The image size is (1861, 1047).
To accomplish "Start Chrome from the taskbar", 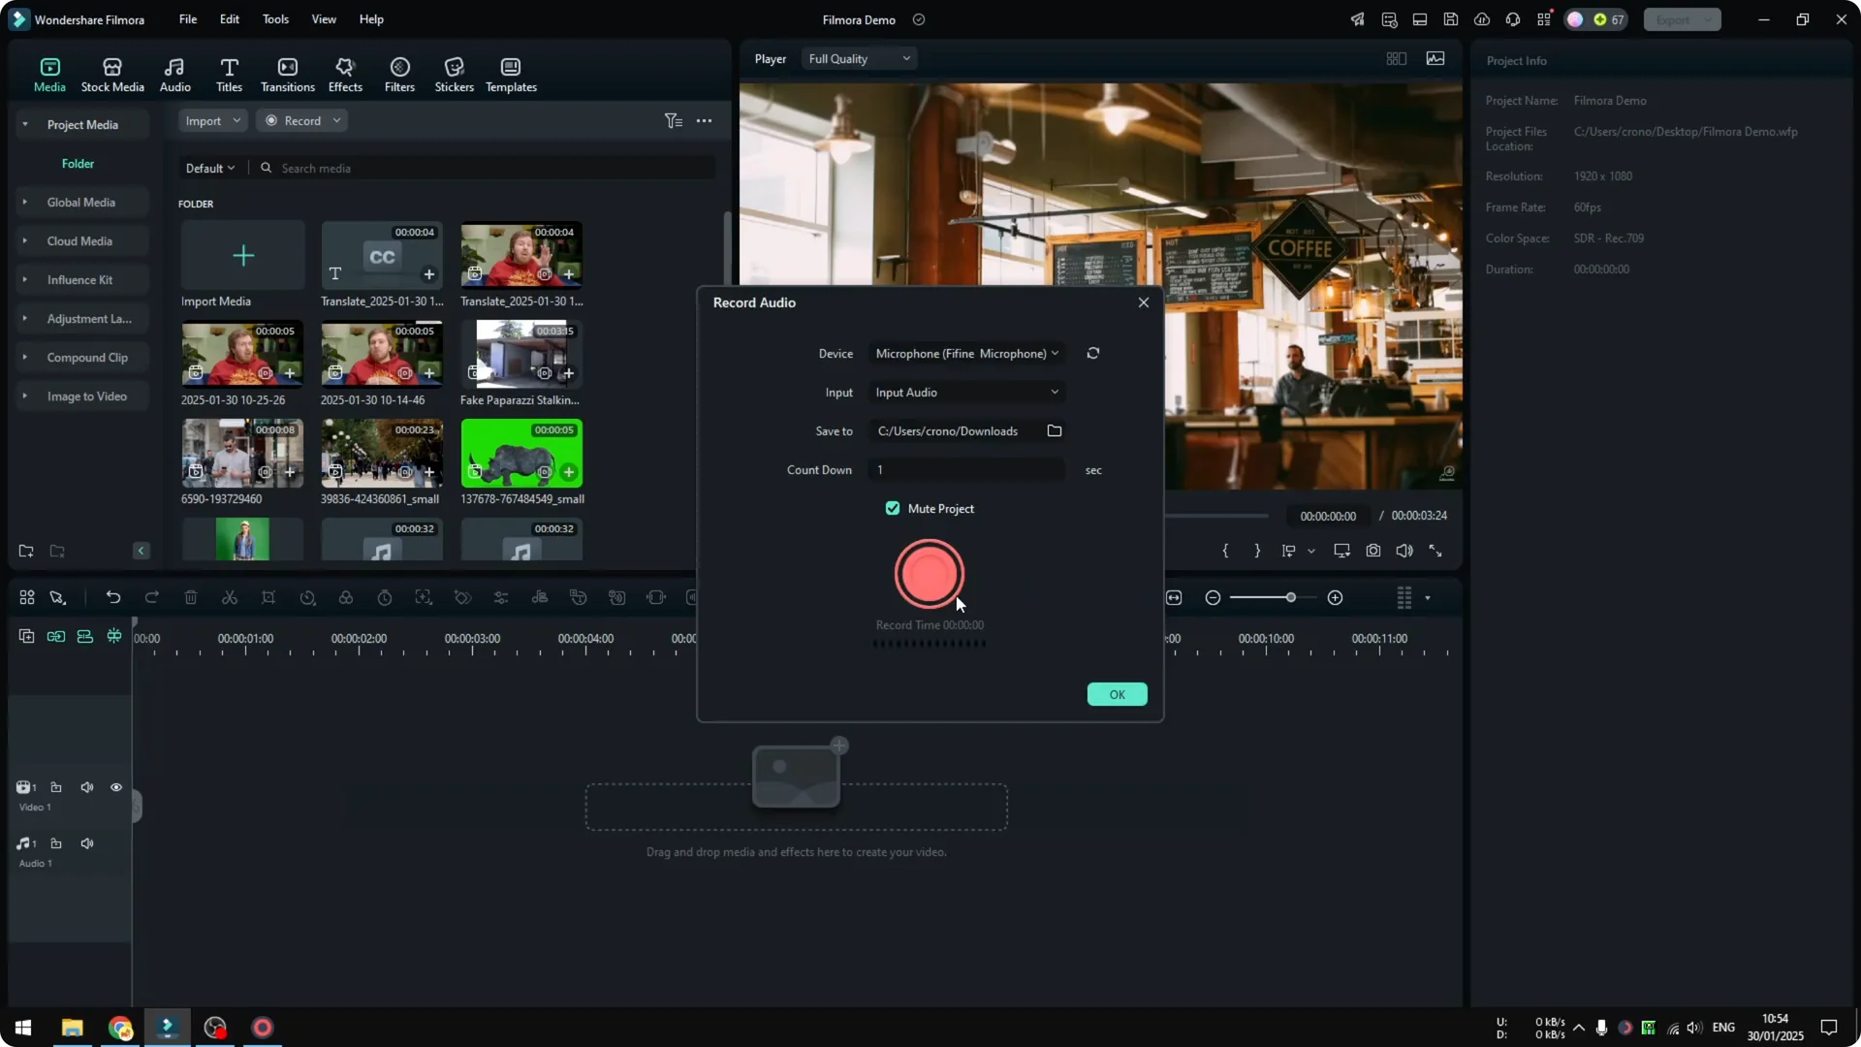I will coord(119,1028).
